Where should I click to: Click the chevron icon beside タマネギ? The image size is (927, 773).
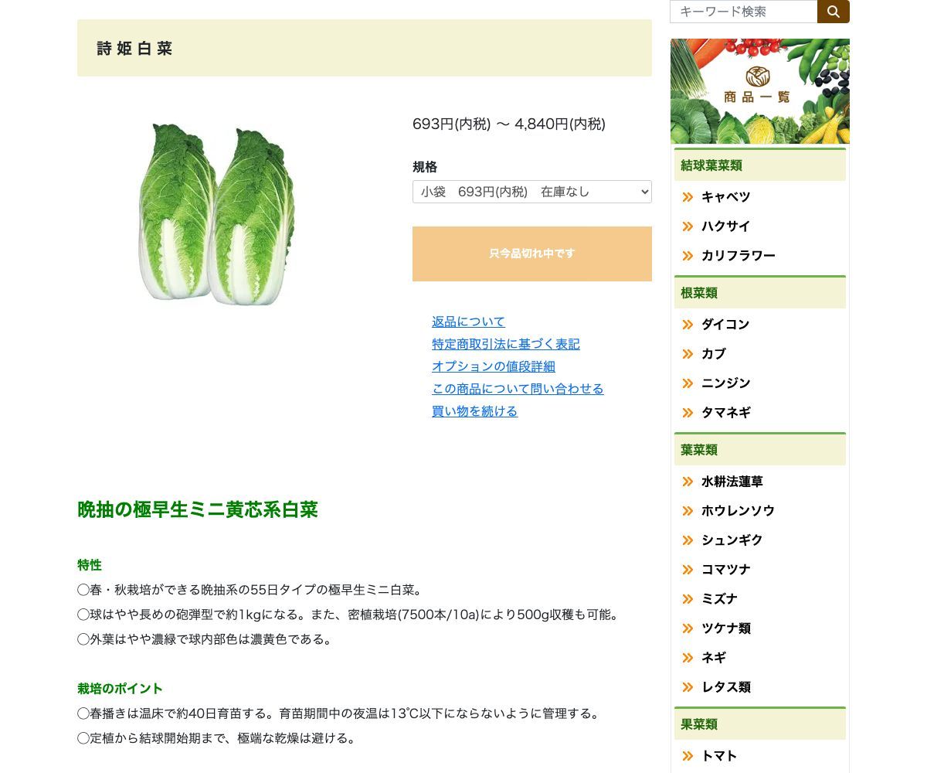[x=687, y=413]
